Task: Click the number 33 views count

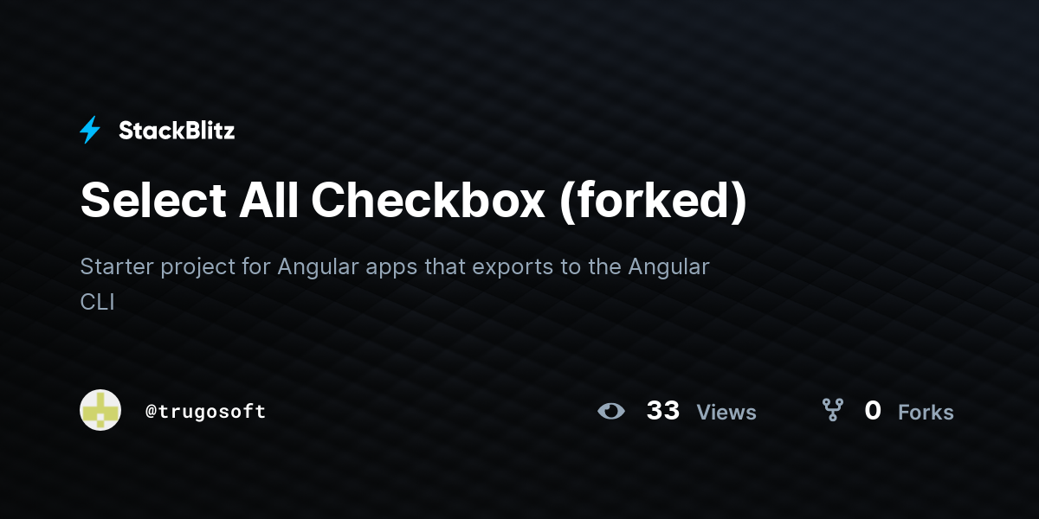Action: 663,411
